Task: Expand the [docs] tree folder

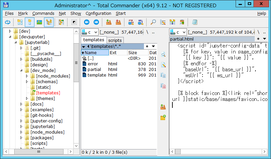Action: pos(21,104)
